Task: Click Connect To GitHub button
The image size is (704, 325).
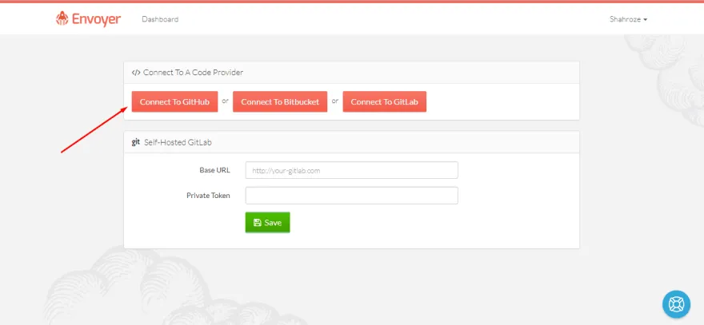Action: click(x=174, y=101)
